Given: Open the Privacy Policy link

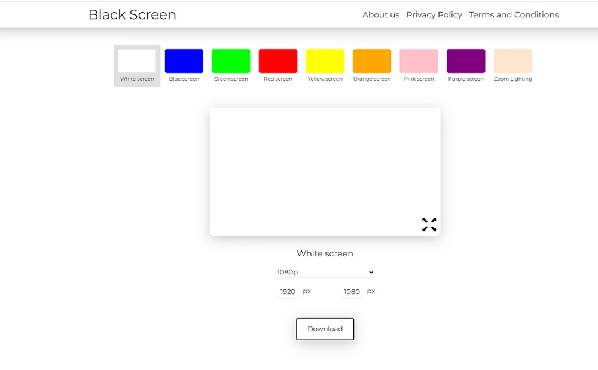Looking at the screenshot, I should click(x=434, y=14).
